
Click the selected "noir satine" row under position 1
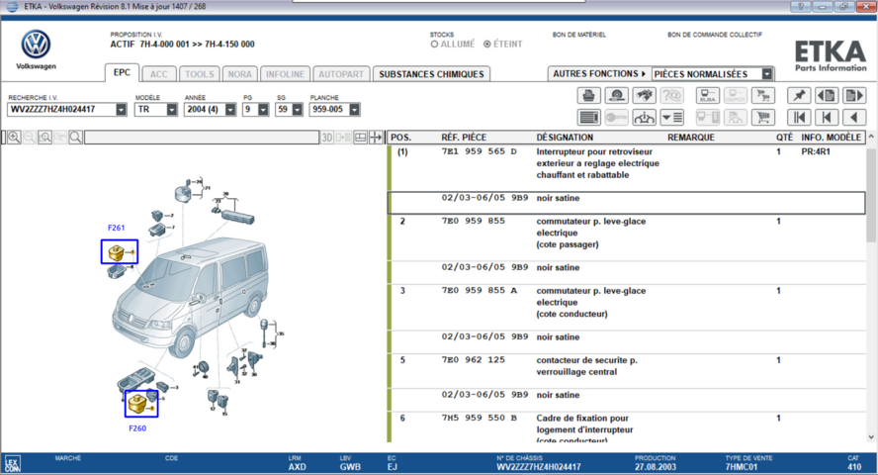click(627, 203)
